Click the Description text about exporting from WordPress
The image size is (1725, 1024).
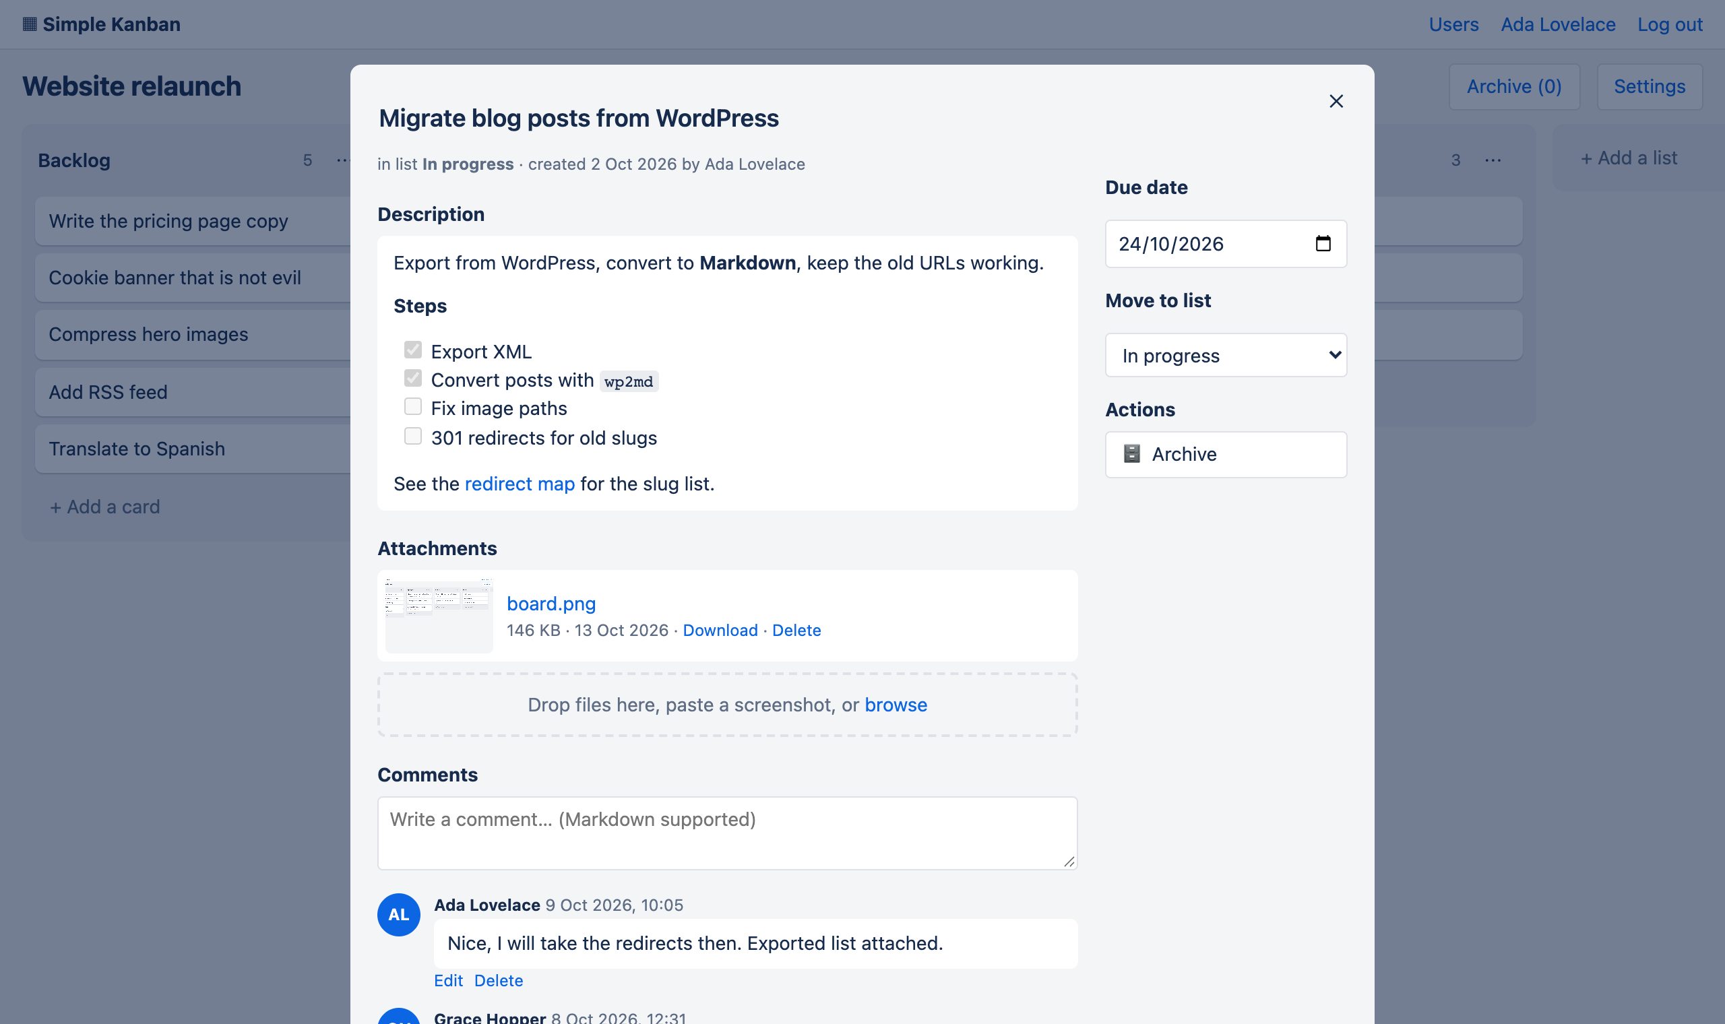click(718, 263)
